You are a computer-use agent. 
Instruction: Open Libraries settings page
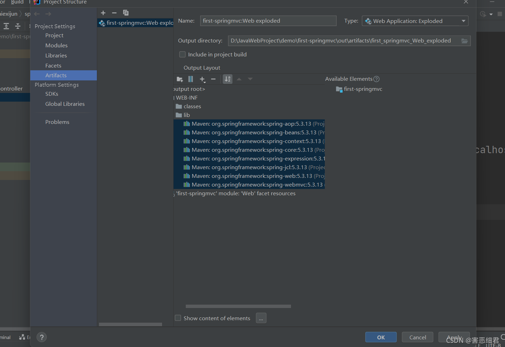point(56,56)
